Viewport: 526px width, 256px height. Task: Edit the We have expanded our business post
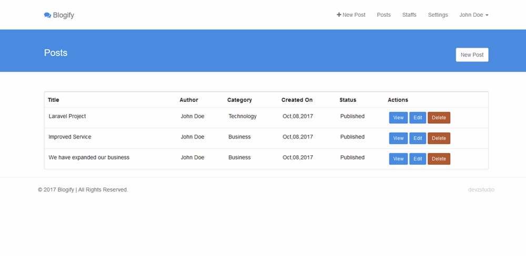click(x=418, y=159)
